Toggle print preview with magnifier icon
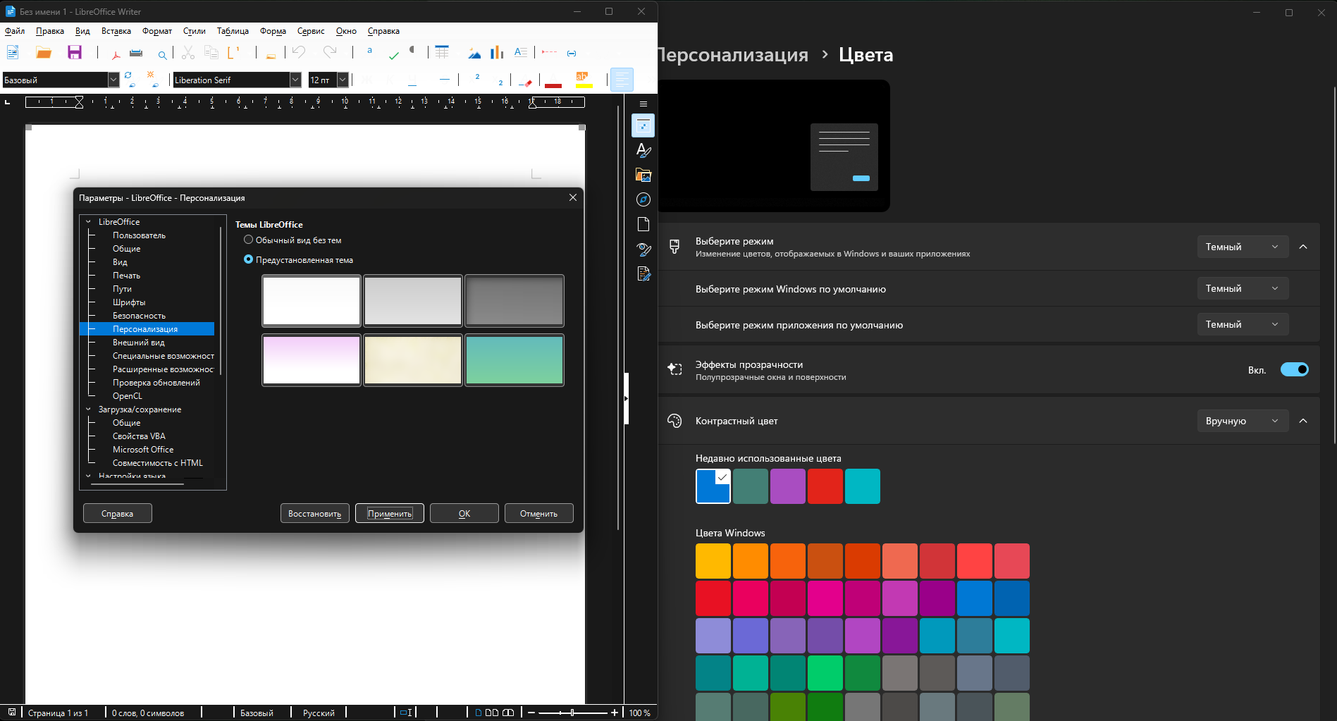1337x721 pixels. coord(162,54)
